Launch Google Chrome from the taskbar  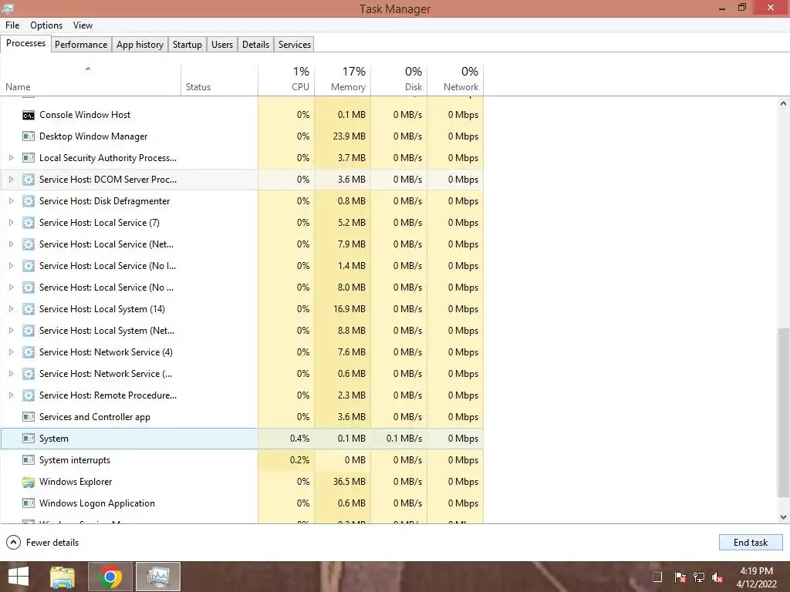tap(110, 577)
